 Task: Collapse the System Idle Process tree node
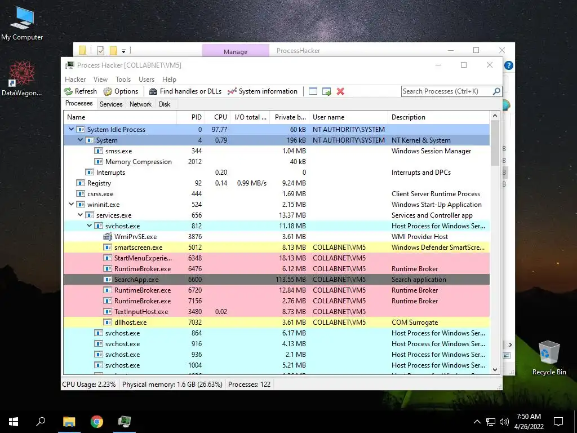71,129
